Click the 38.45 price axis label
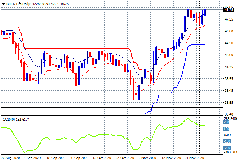Screen dimensions: 237x162 [229, 91]
